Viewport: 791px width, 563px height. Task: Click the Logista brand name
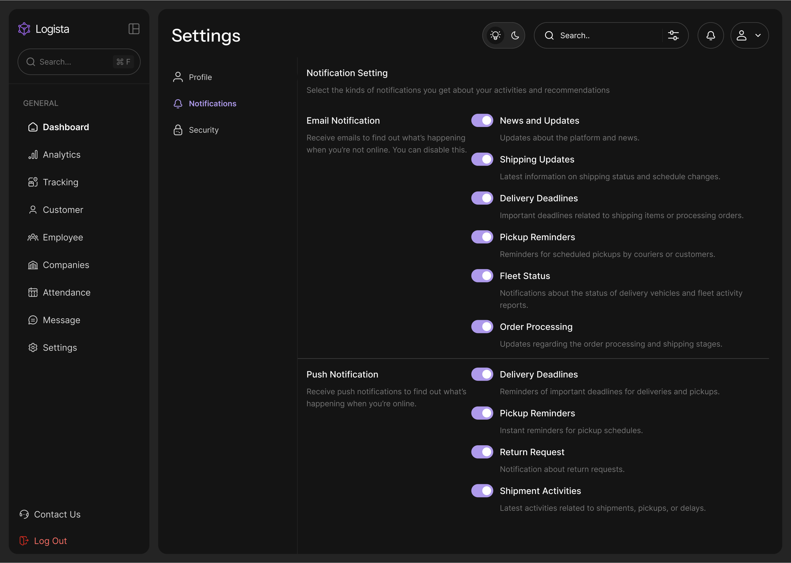click(52, 29)
